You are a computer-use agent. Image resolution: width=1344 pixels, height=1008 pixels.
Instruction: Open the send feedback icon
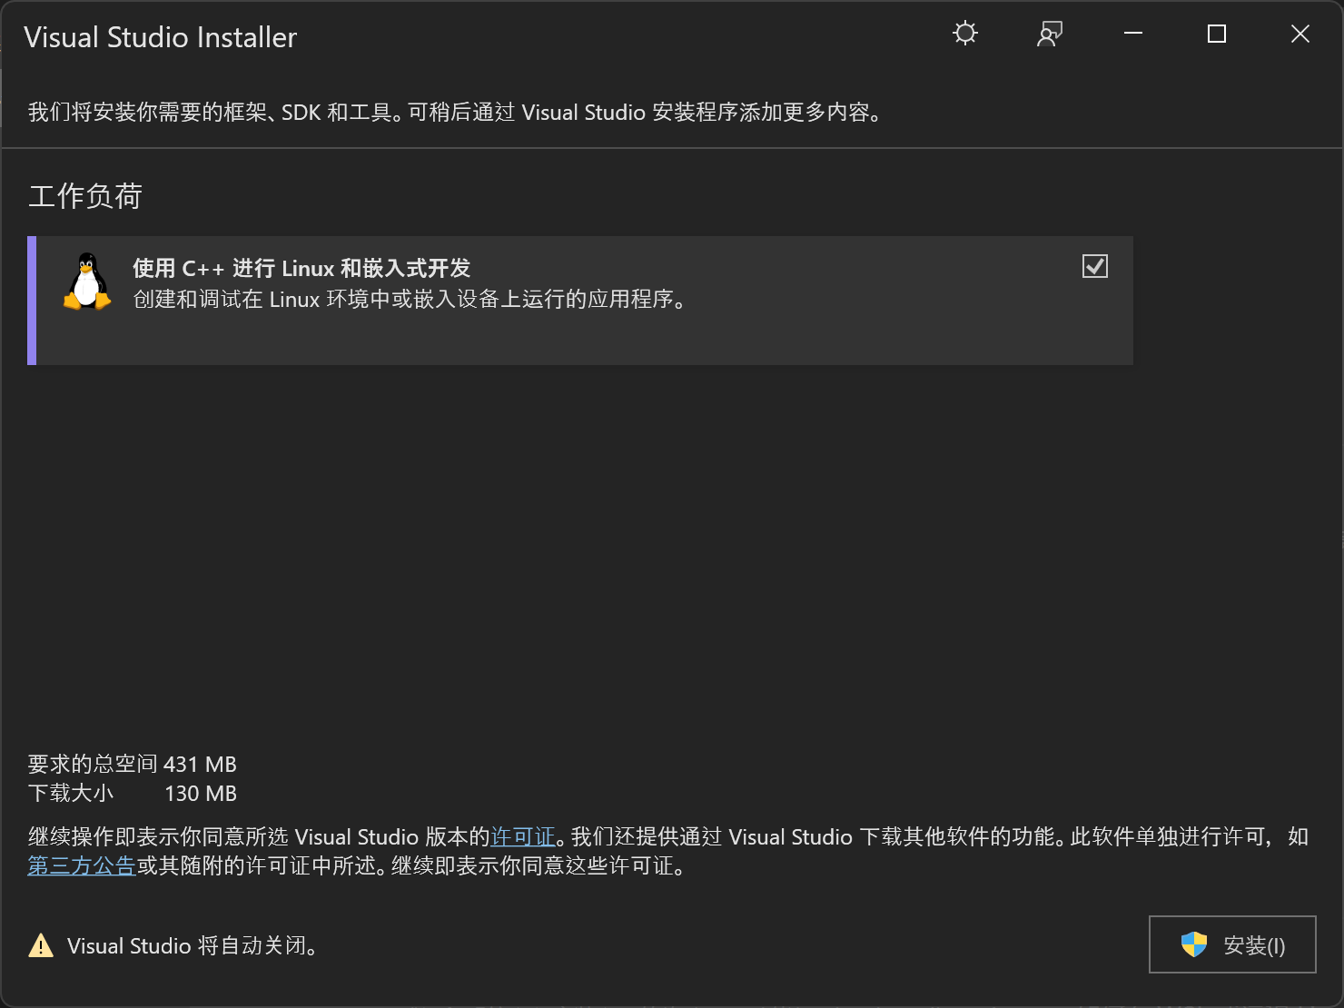(1050, 34)
